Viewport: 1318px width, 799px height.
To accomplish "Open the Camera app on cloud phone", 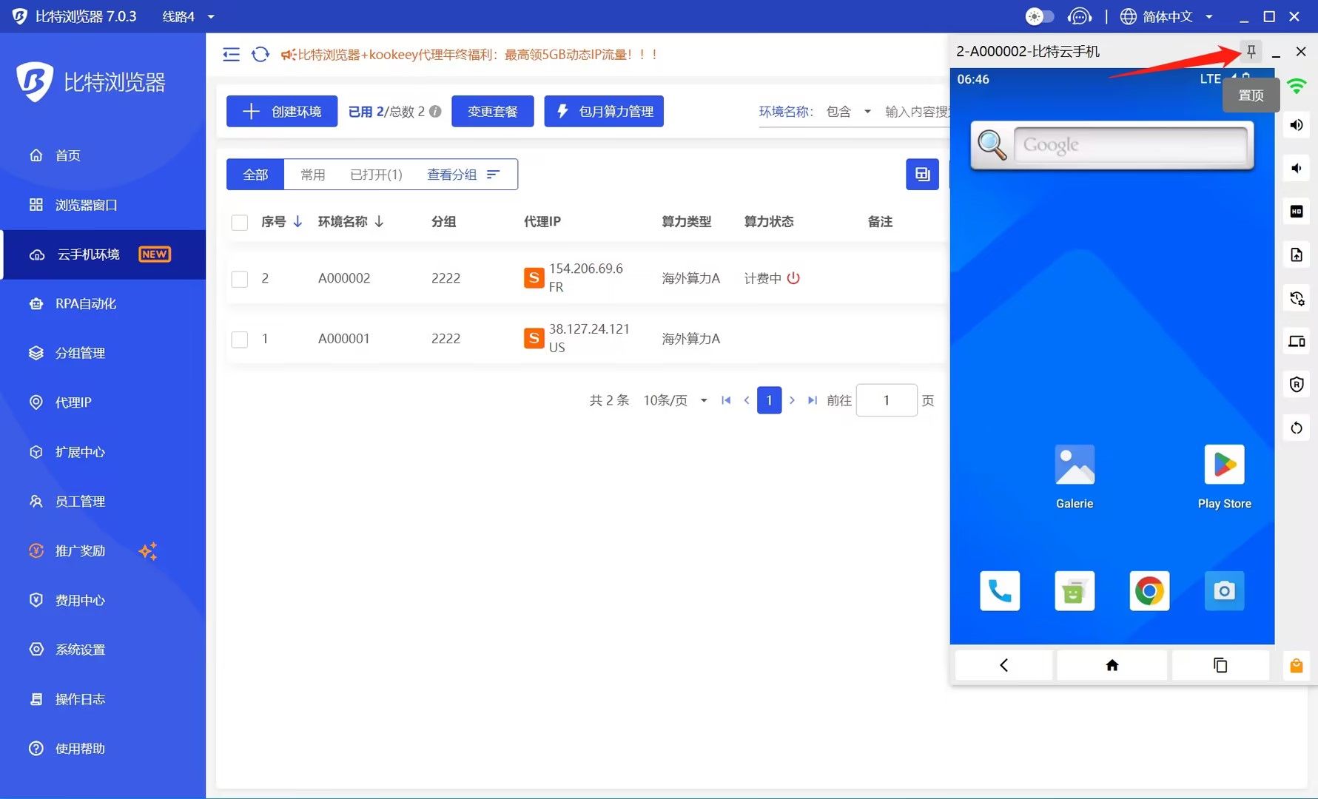I will [1225, 590].
